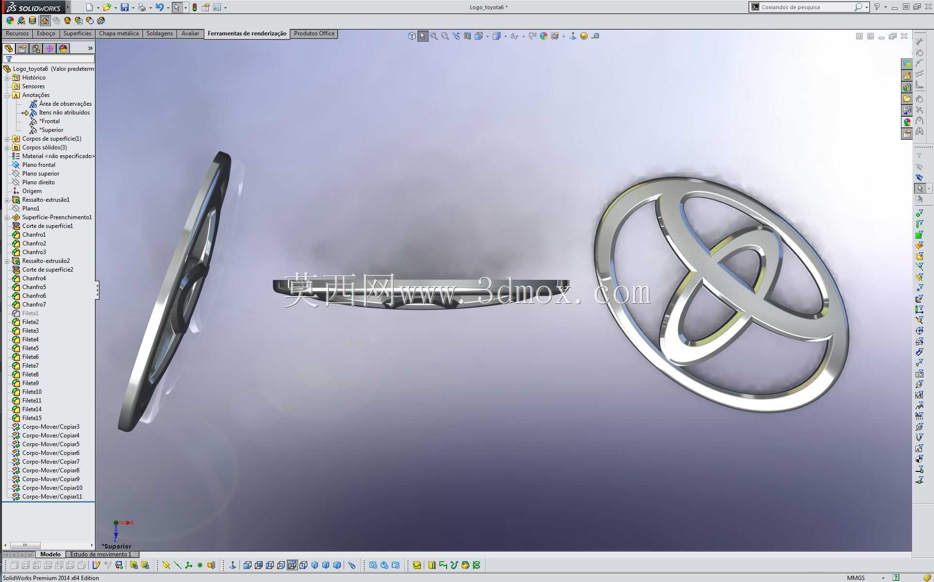Screen dimensions: 934x582
Task: Click the MMGS unit system status
Action: tap(856, 578)
